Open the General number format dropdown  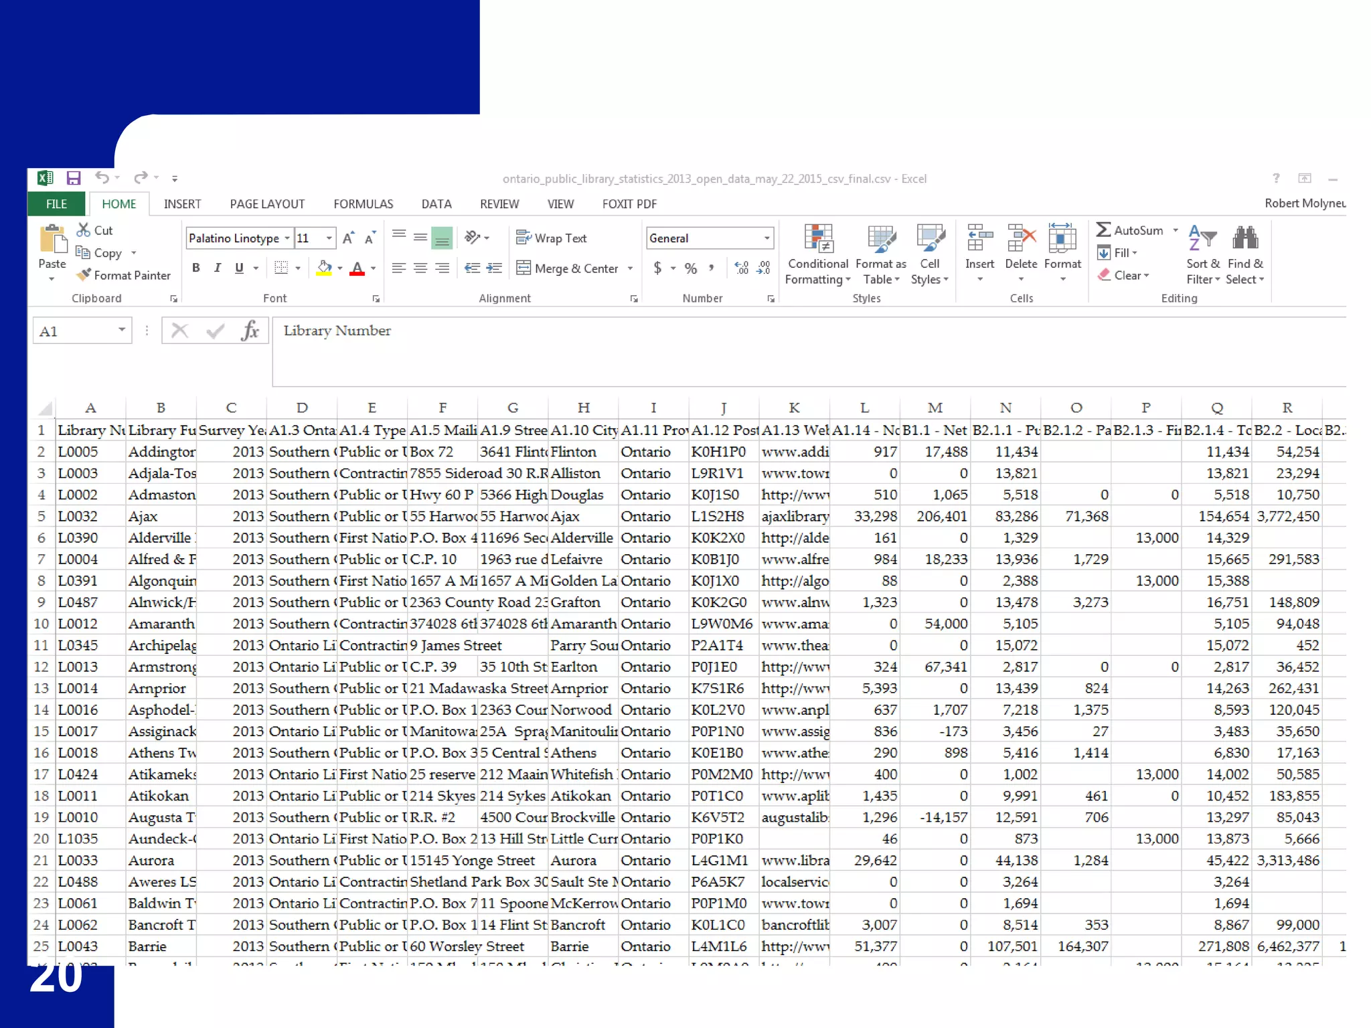[x=767, y=238]
